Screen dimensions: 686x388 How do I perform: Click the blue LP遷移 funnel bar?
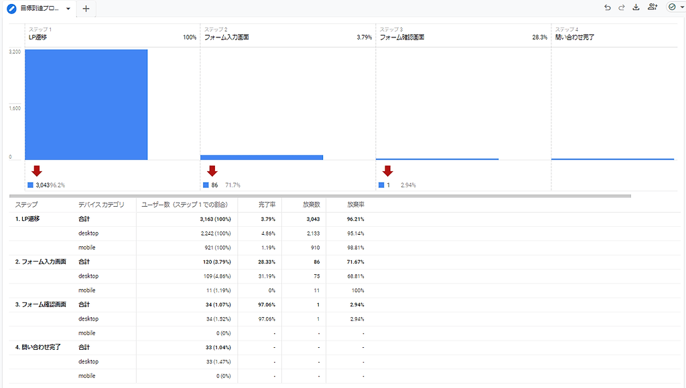pyautogui.click(x=86, y=104)
